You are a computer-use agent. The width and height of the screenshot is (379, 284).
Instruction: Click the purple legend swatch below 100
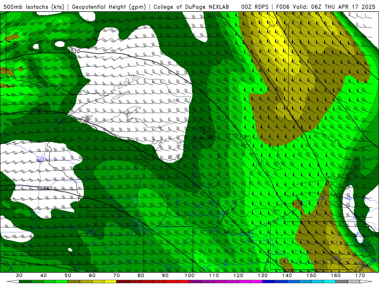pyautogui.click(x=196, y=282)
